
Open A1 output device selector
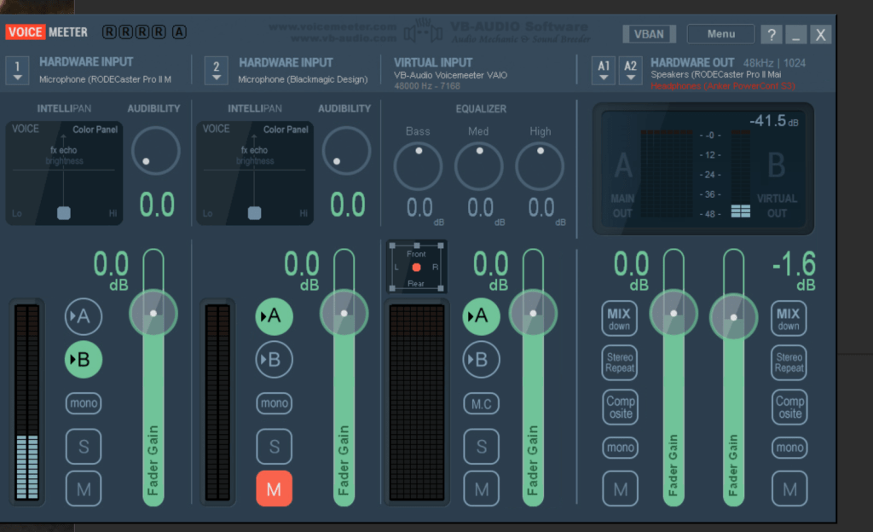click(604, 70)
